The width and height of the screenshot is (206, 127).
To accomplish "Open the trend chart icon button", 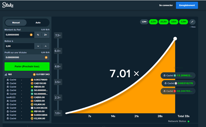I will point(192,22).
